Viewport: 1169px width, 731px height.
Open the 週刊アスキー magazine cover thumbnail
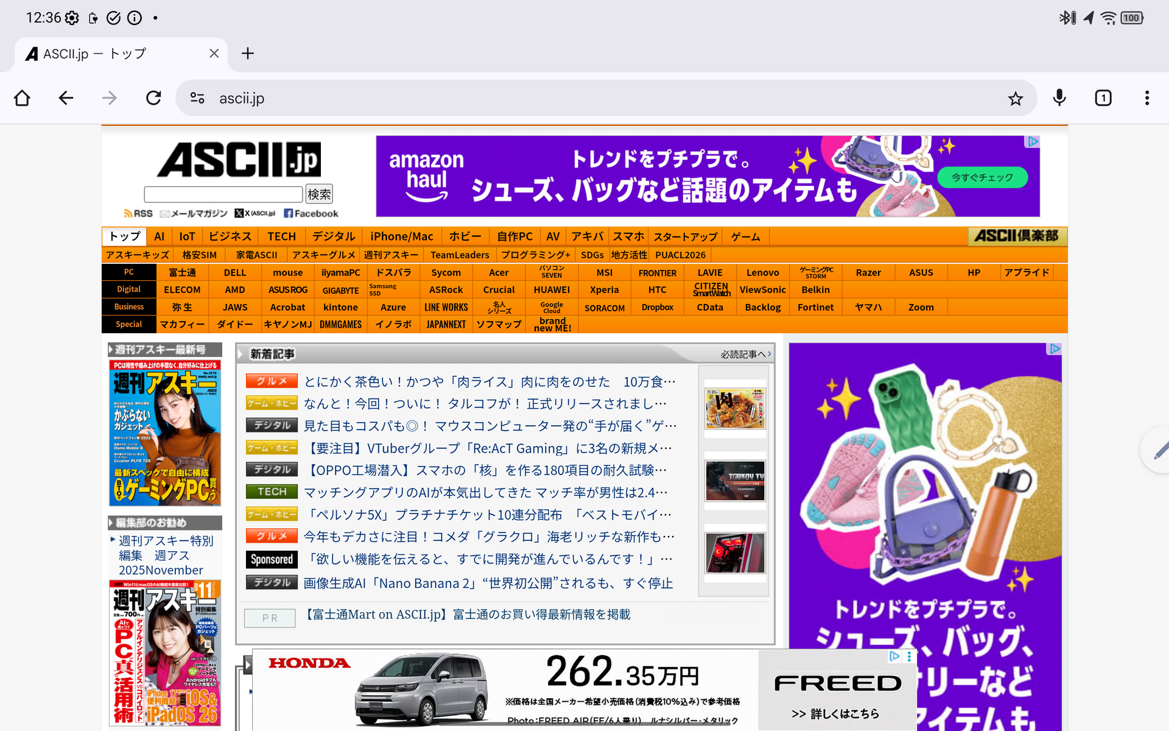[164, 433]
